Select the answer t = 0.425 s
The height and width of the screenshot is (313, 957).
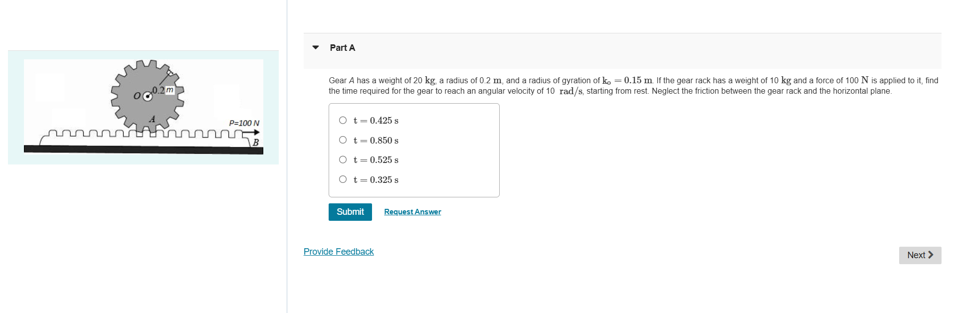tap(343, 120)
